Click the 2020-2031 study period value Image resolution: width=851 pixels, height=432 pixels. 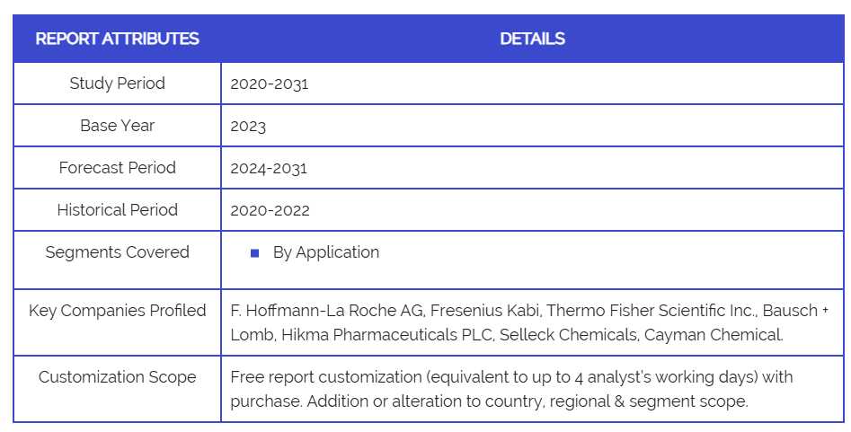tap(269, 84)
